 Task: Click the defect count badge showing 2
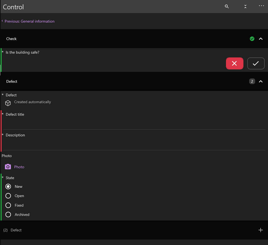pos(252,81)
